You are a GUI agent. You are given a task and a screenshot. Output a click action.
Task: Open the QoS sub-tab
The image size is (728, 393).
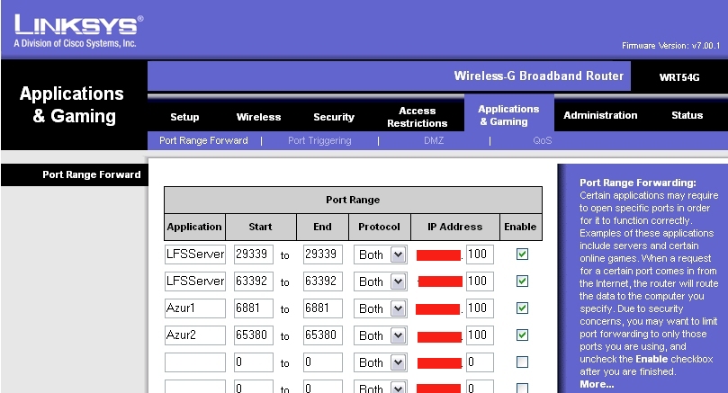pos(543,140)
